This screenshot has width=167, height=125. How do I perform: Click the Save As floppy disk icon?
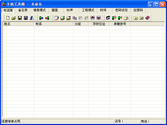26,18
